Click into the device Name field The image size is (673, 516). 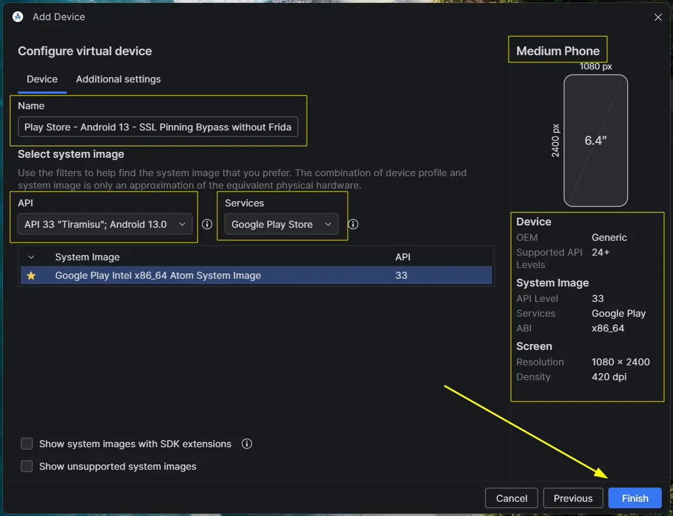tap(158, 127)
